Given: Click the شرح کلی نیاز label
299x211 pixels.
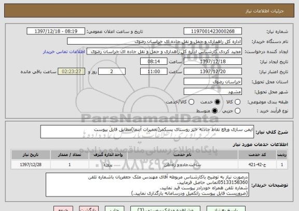Looking at the screenshot, I should [271, 132].
